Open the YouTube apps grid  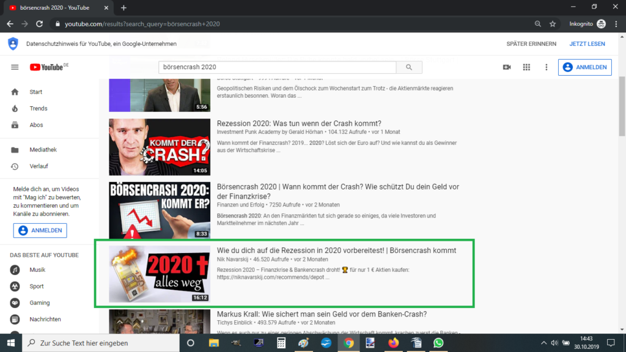526,67
